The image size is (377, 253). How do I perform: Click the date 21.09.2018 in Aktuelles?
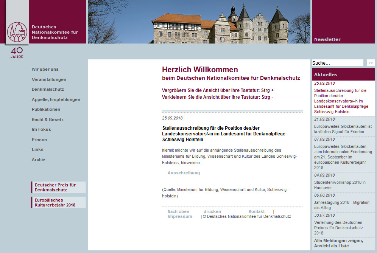tap(324, 119)
